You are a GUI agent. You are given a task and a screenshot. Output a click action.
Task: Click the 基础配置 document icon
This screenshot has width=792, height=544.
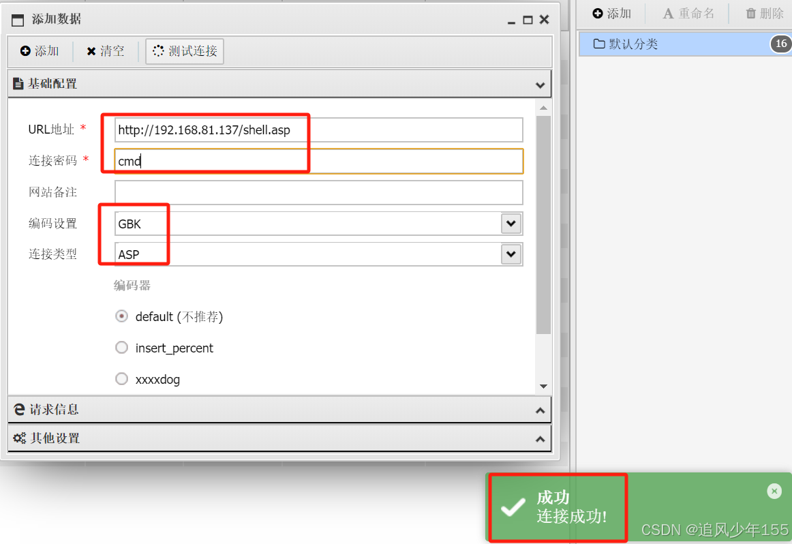[18, 84]
